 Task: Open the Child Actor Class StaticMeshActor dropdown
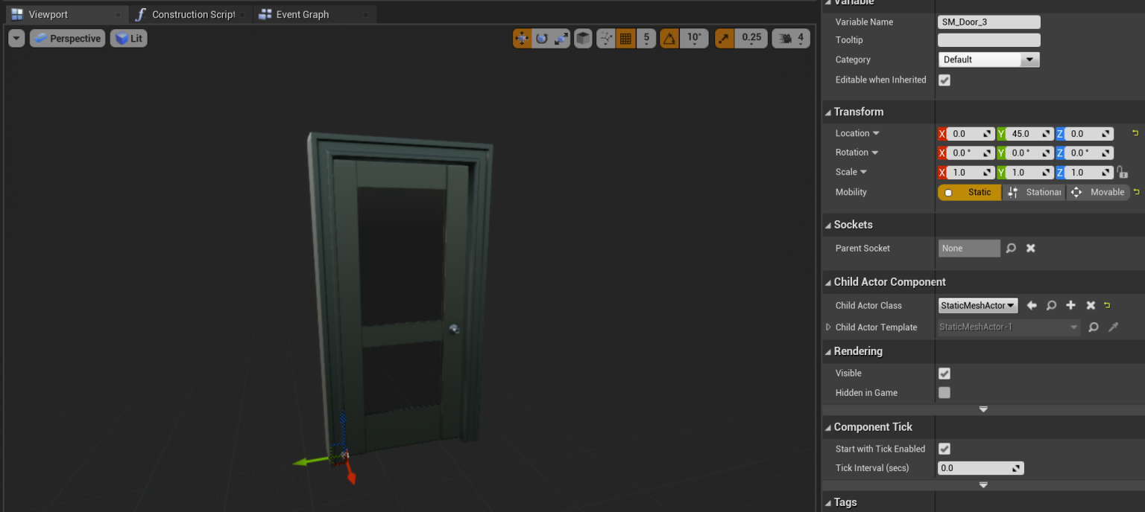tap(978, 306)
